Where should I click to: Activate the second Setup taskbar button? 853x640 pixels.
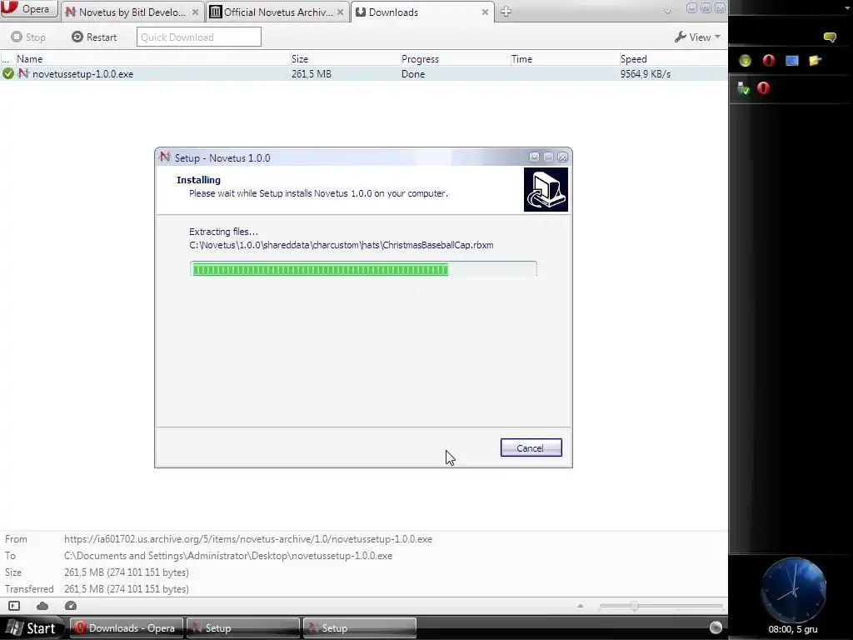coord(360,628)
